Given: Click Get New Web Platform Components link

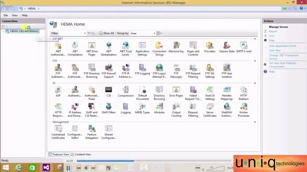Looking at the screenshot, I should click(x=283, y=65).
